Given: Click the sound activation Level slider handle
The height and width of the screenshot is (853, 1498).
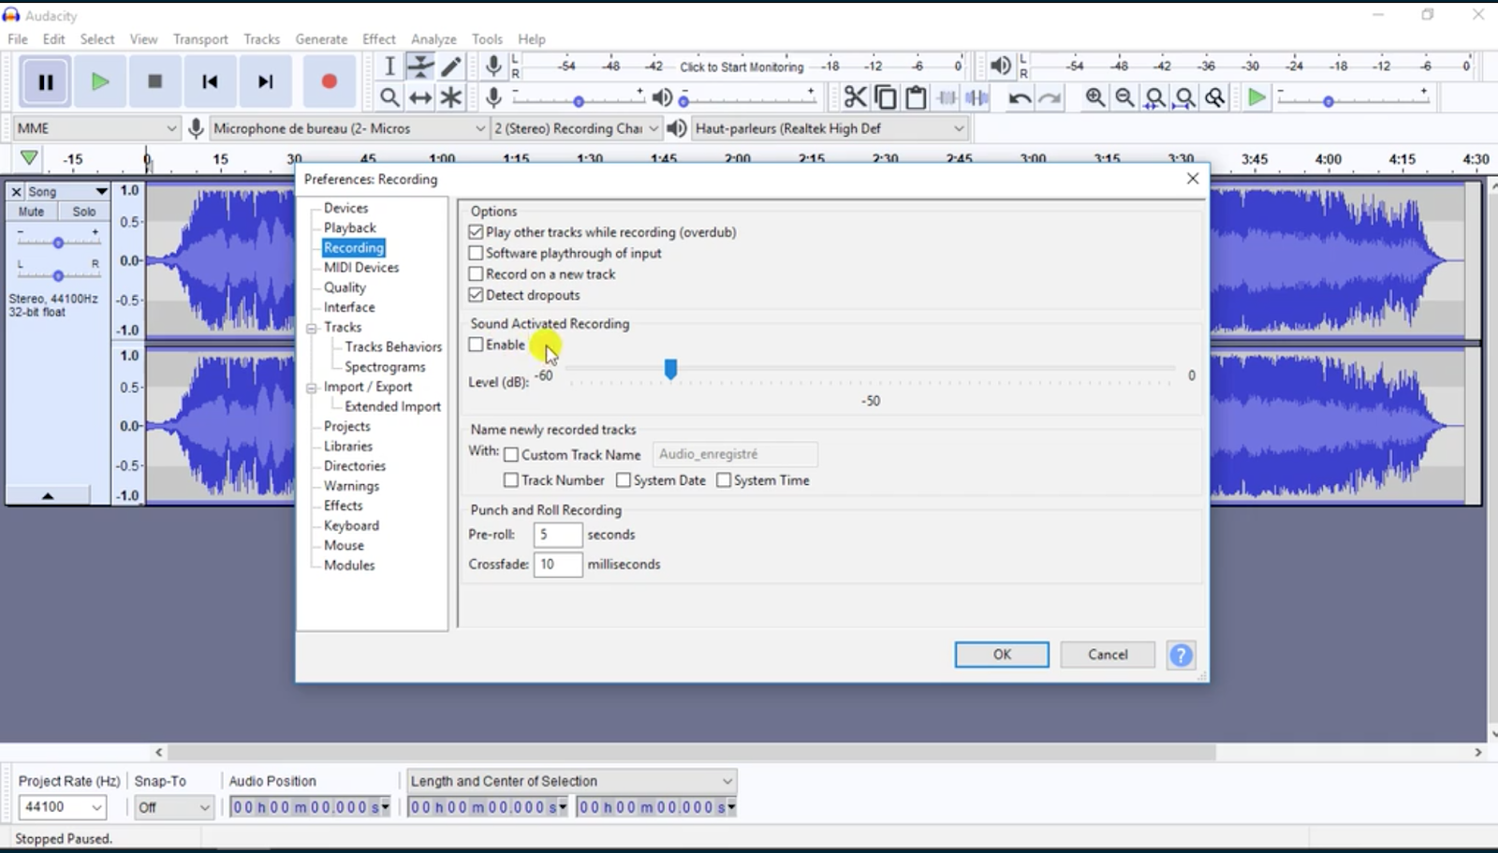Looking at the screenshot, I should coord(670,370).
